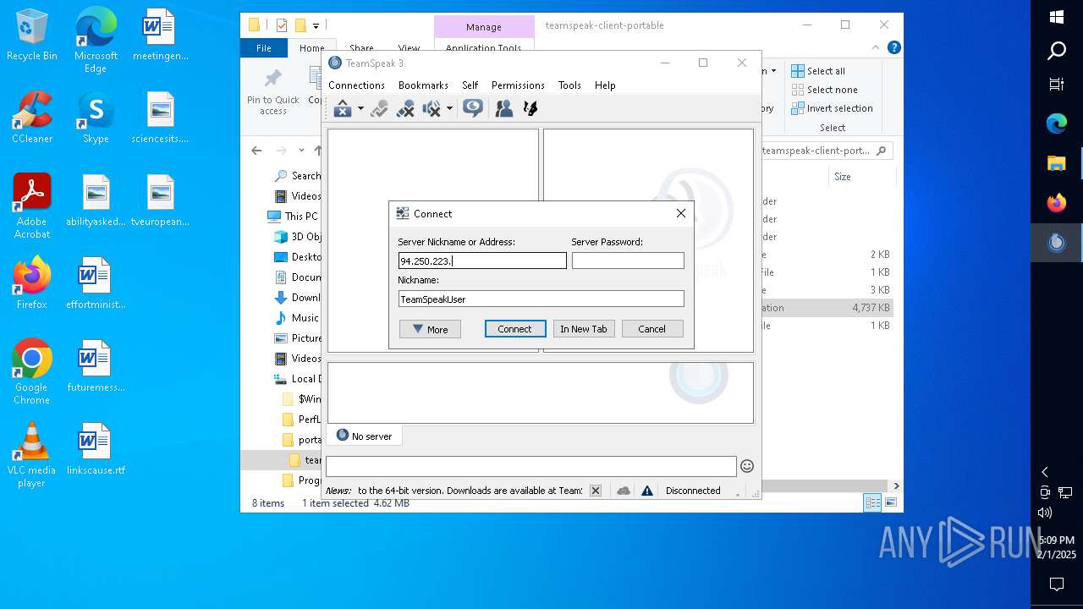Image resolution: width=1083 pixels, height=609 pixels.
Task: Open the Skype desktop shortcut
Action: tap(96, 117)
